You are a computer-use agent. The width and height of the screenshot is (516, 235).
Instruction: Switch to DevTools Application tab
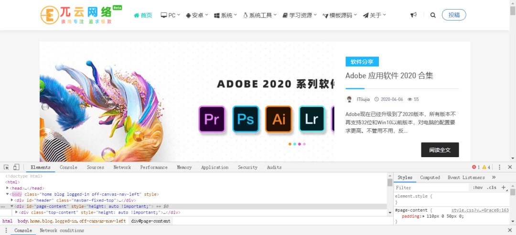[215, 167]
